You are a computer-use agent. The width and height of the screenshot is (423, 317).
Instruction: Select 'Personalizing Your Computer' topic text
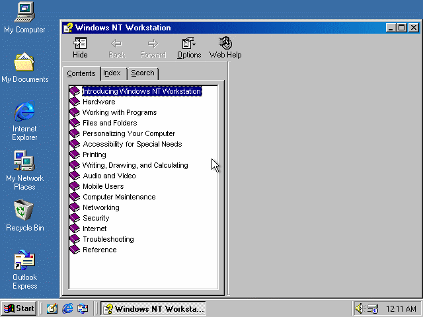129,133
